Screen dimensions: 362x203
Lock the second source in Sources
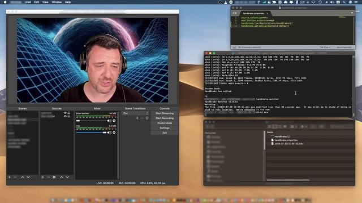[x=68, y=116]
